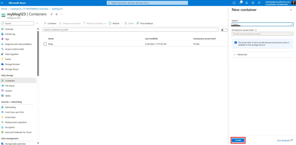Screen dimensions: 296x145
Task: Click the info icon beside Anonymous access level
Action: (256, 30)
